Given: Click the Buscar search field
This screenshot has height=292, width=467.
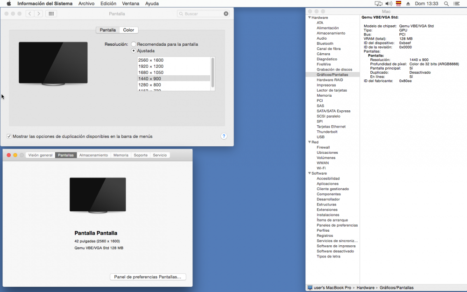Looking at the screenshot, I should (x=203, y=14).
